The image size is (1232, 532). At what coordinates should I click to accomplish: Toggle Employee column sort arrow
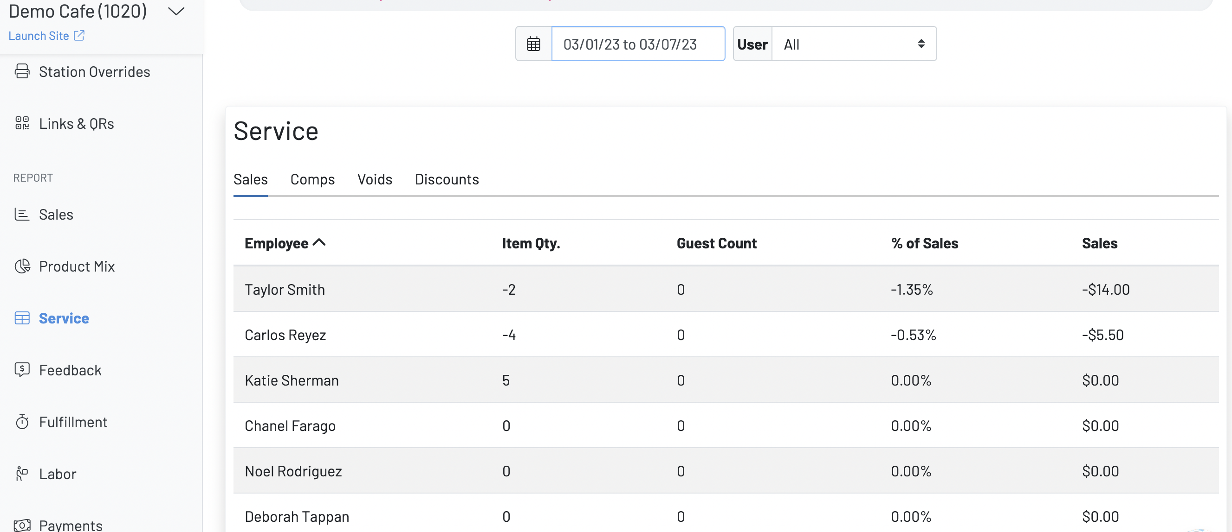pos(319,243)
